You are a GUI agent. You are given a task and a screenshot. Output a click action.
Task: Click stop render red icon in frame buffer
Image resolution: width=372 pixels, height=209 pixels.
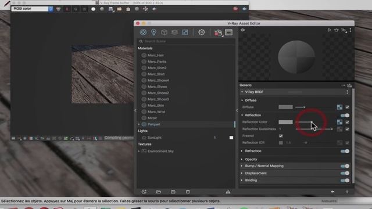[235, 9]
